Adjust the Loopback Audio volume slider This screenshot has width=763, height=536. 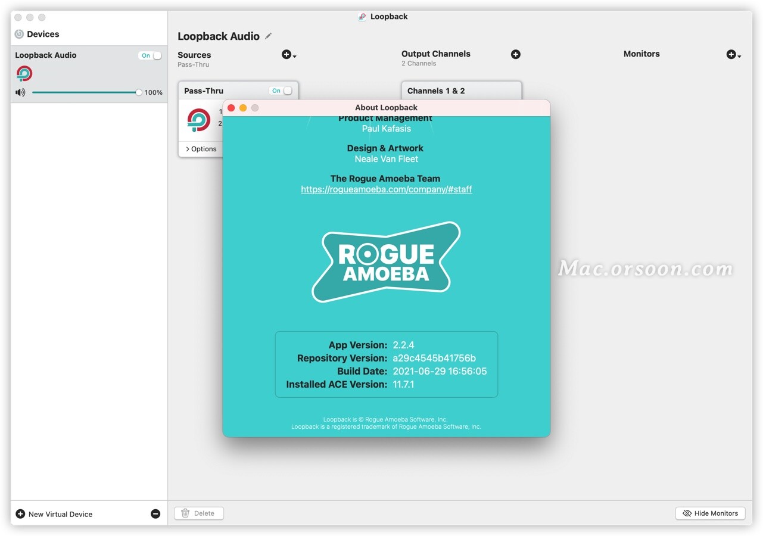[x=86, y=92]
